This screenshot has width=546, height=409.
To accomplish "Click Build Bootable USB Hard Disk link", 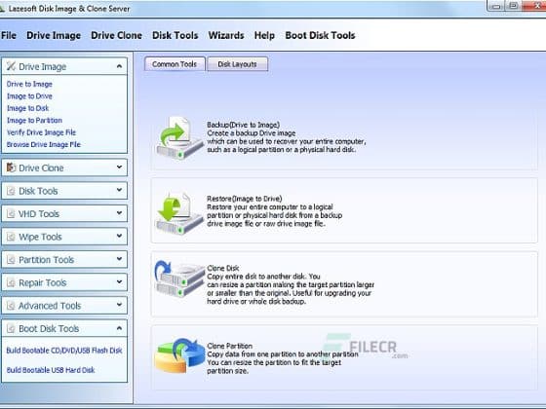I will click(51, 370).
